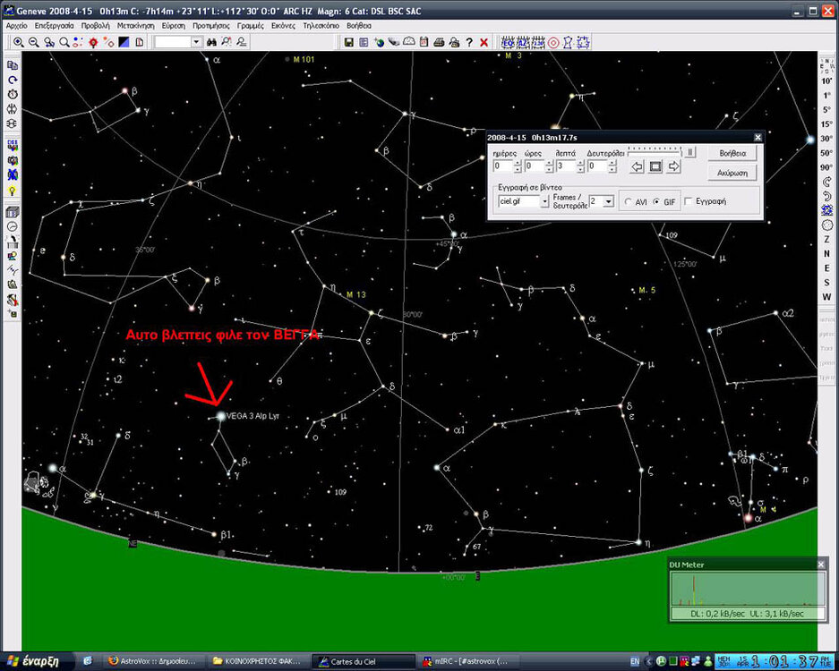The height and width of the screenshot is (671, 839).
Task: Enable the Εγγραφή checkbox
Action: point(689,201)
